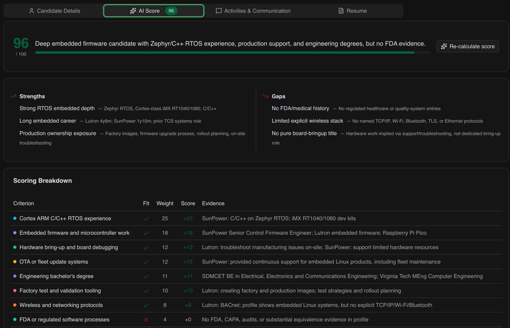The height and width of the screenshot is (328, 510).
Task: Click the check mark for Factory test row
Action: click(146, 291)
